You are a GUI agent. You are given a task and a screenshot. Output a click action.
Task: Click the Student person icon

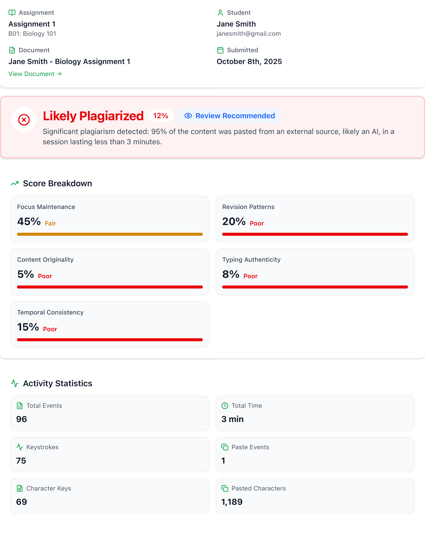coord(220,12)
